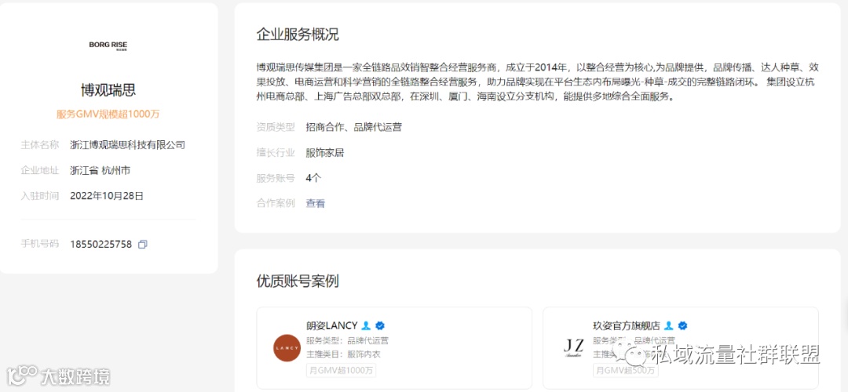
Task: Click the 月GMV超500万 tag
Action: tap(625, 370)
